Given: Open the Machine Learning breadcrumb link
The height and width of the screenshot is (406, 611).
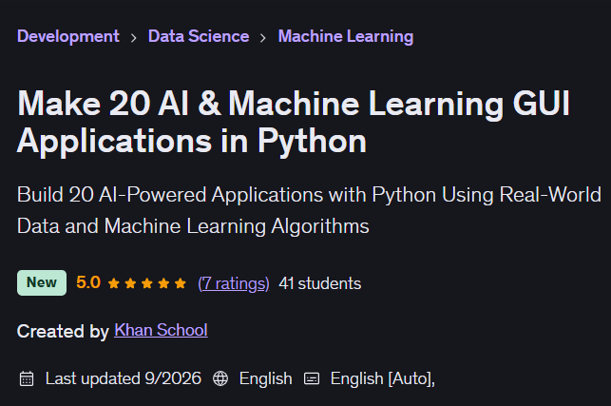Looking at the screenshot, I should pos(346,37).
